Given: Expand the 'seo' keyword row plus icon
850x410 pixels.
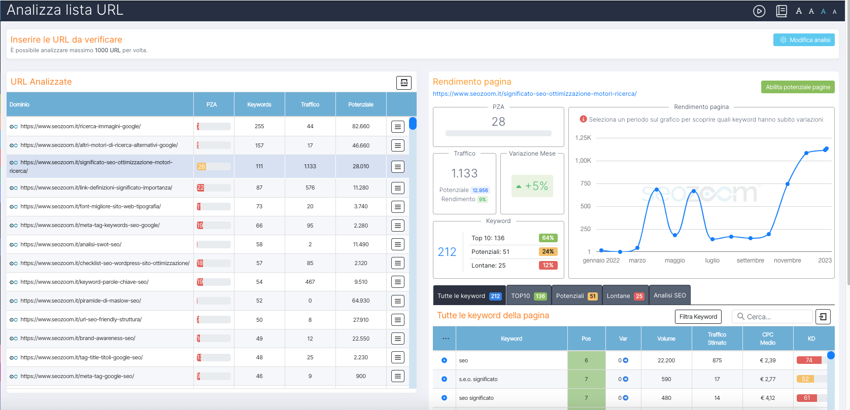Looking at the screenshot, I should click(444, 360).
